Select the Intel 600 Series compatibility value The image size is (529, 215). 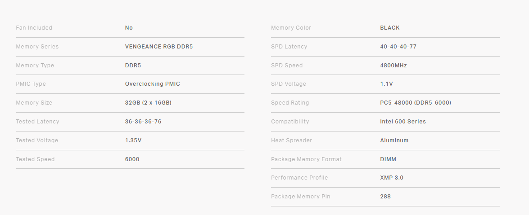coord(403,122)
